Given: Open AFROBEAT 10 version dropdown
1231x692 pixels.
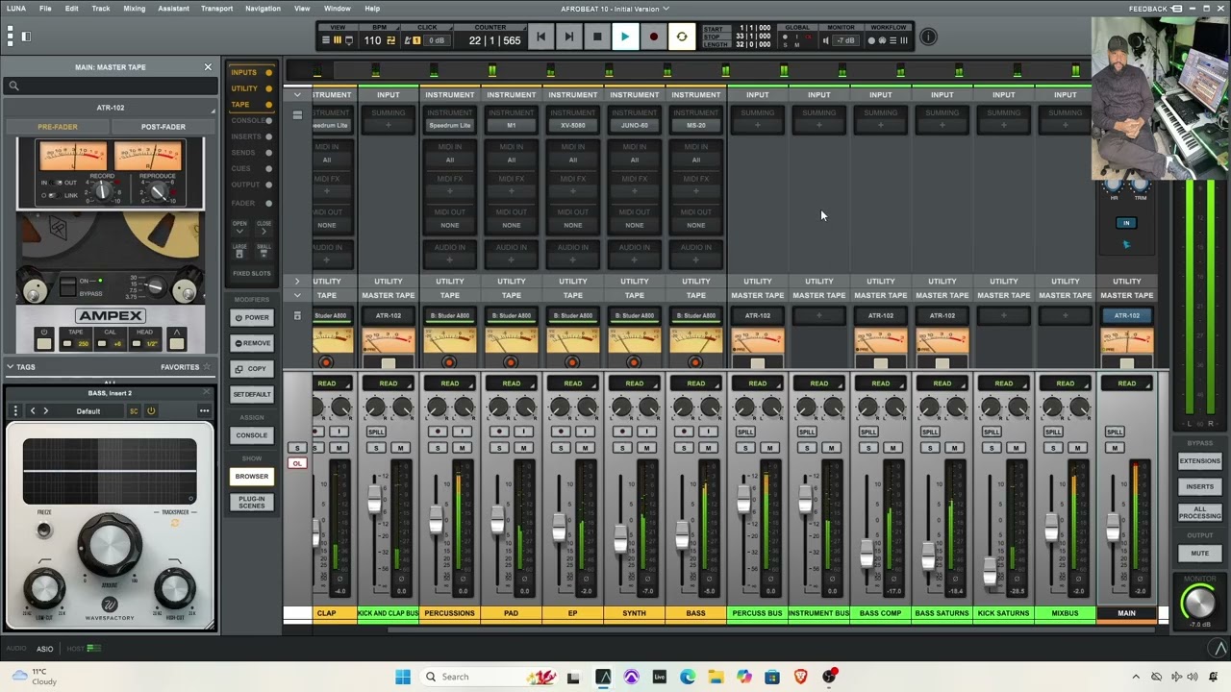Looking at the screenshot, I should (x=664, y=9).
